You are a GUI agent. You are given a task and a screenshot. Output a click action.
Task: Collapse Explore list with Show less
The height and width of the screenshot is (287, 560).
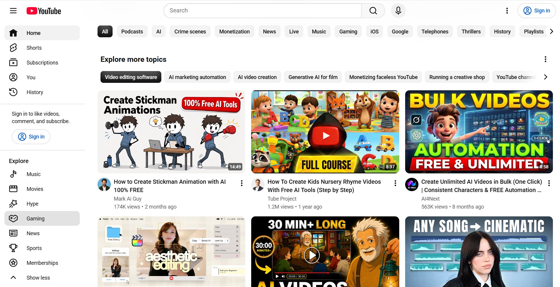(42, 278)
